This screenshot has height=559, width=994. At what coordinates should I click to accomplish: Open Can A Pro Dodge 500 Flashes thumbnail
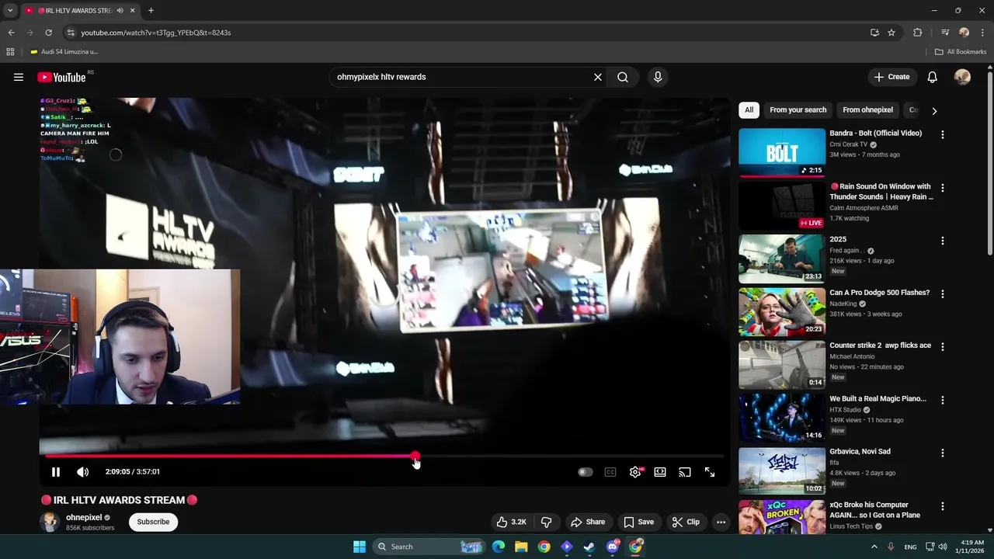782,311
